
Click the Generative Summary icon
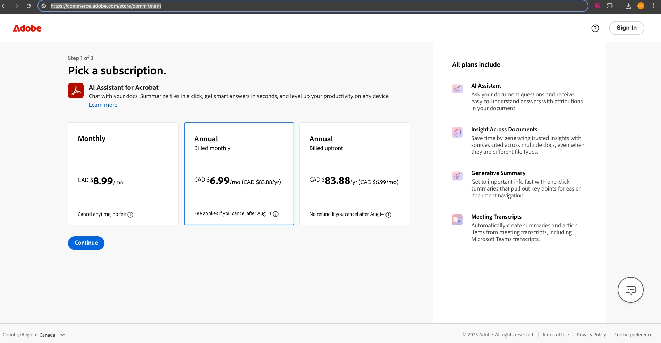pyautogui.click(x=457, y=176)
